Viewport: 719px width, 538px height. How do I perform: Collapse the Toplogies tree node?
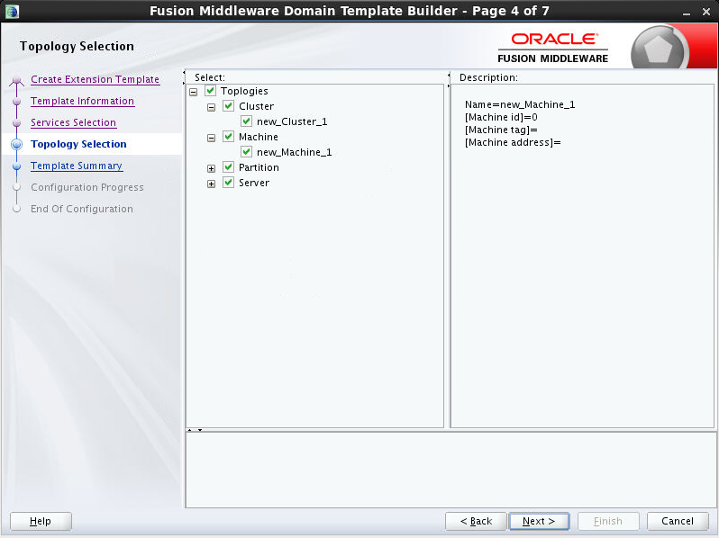pos(194,92)
